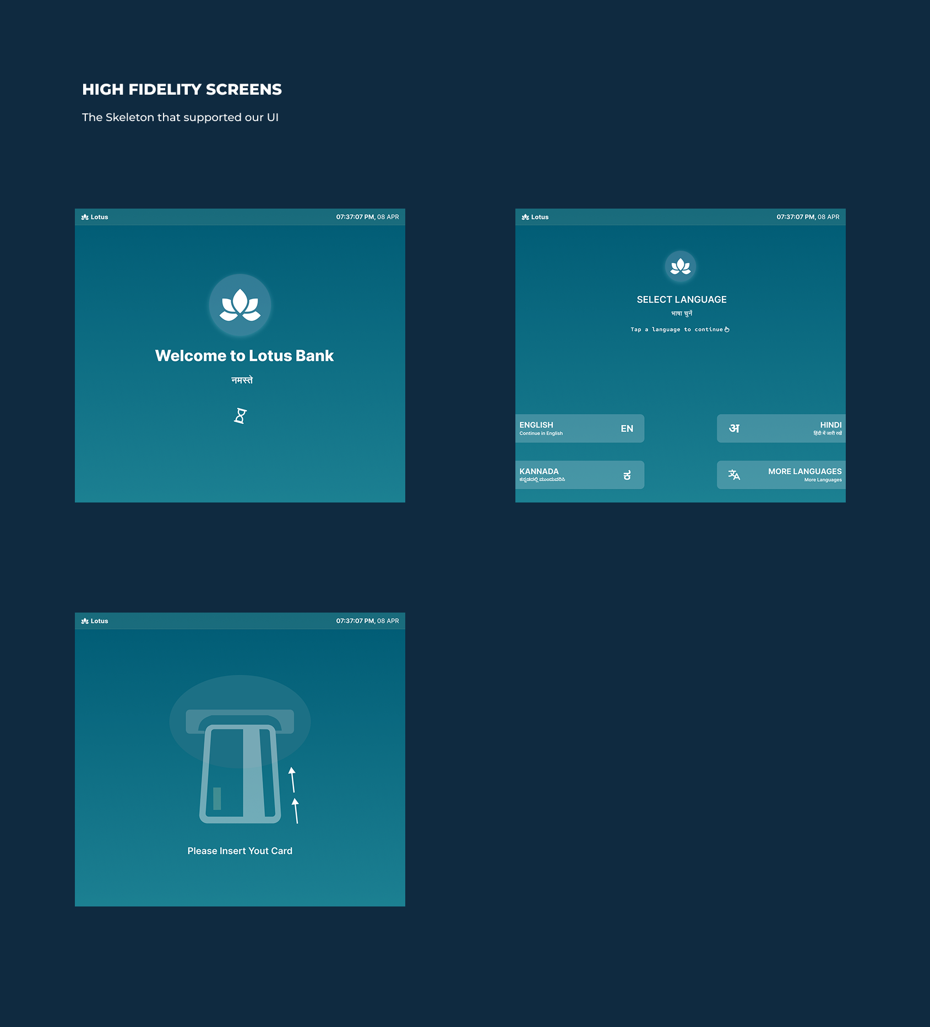930x1027 pixels.
Task: Click the 'नमस्ते' greeting text
Action: coord(242,380)
